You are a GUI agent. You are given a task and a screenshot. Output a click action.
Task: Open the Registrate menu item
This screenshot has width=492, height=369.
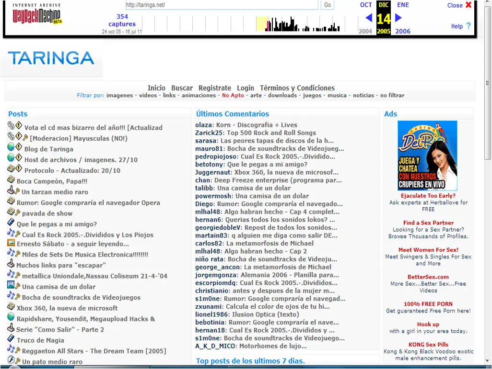[215, 88]
